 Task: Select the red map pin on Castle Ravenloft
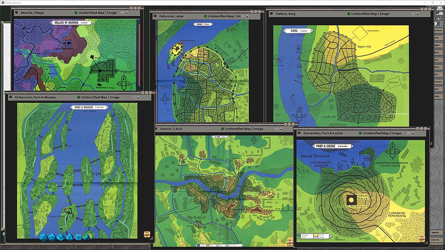coord(69,39)
